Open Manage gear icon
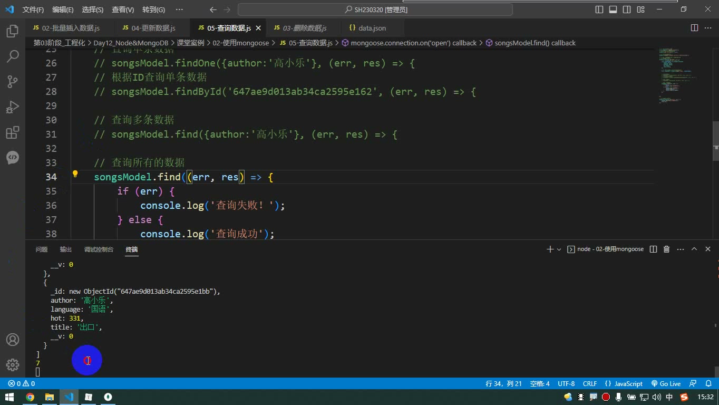 point(12,364)
